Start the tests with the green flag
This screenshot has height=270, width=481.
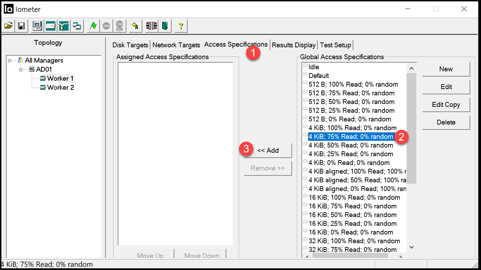(93, 26)
